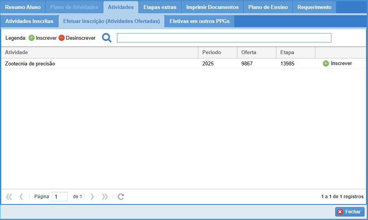Screen dimensions: 368x220
Task: Open Eletivas em outros PPGs subtab
Action: pyautogui.click(x=199, y=21)
